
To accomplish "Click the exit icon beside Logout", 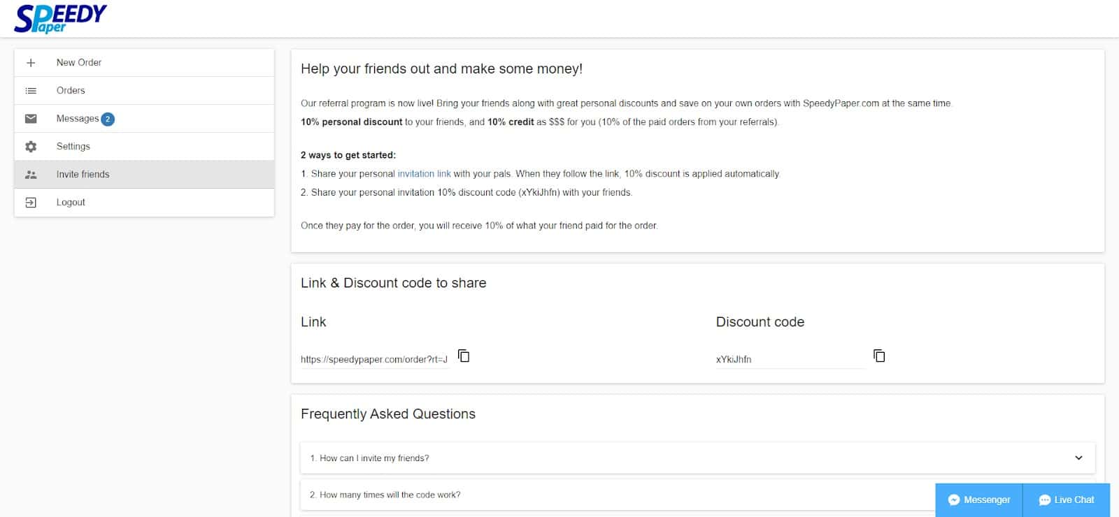I will pyautogui.click(x=31, y=203).
